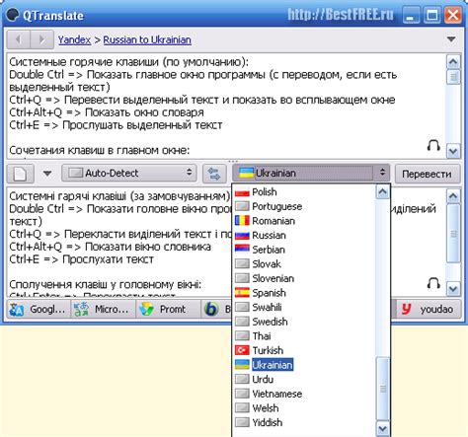Open the Auto-Detect source language combo
The height and width of the screenshot is (437, 468).
coord(129,173)
